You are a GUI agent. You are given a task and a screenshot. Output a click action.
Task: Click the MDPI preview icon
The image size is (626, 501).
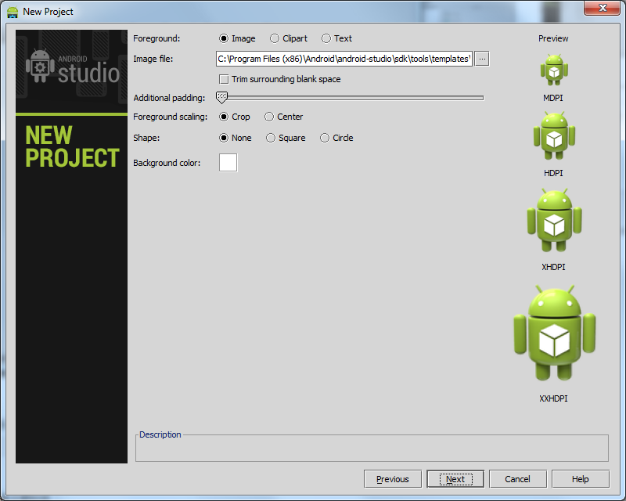[553, 69]
